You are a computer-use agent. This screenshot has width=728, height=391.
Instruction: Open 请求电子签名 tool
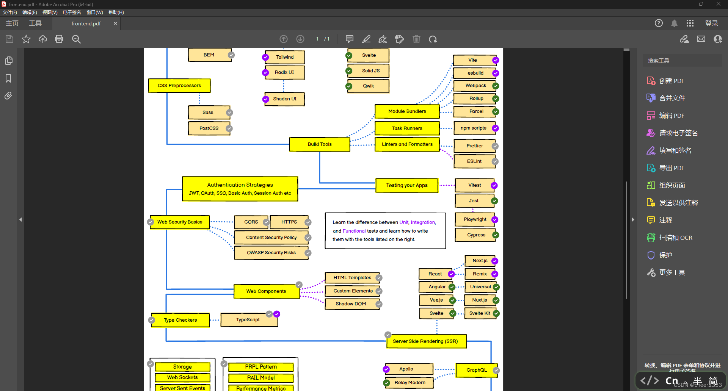tap(672, 133)
